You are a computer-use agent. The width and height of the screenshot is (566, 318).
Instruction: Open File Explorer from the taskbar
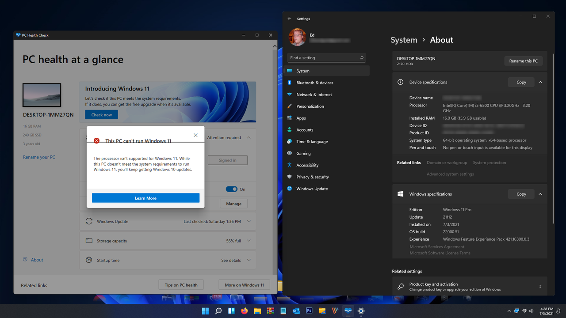point(257,311)
